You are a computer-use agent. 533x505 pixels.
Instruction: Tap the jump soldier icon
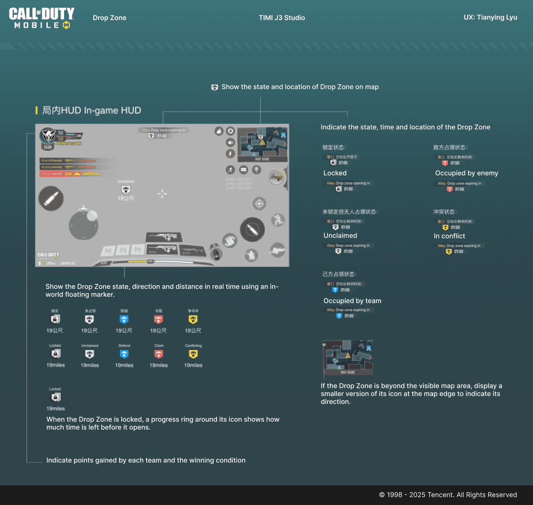pos(278,220)
